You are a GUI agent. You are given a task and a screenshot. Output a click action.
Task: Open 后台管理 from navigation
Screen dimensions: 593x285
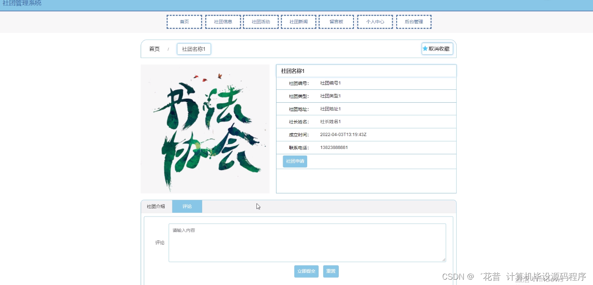pos(414,22)
